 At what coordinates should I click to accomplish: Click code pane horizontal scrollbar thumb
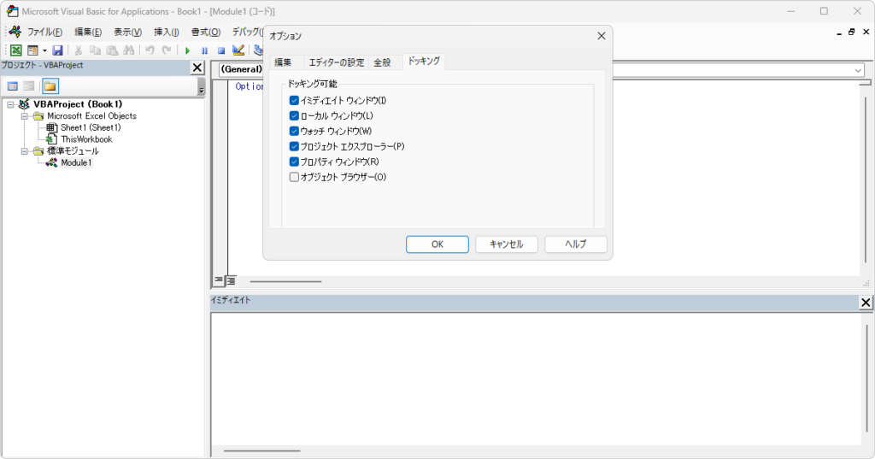285,281
